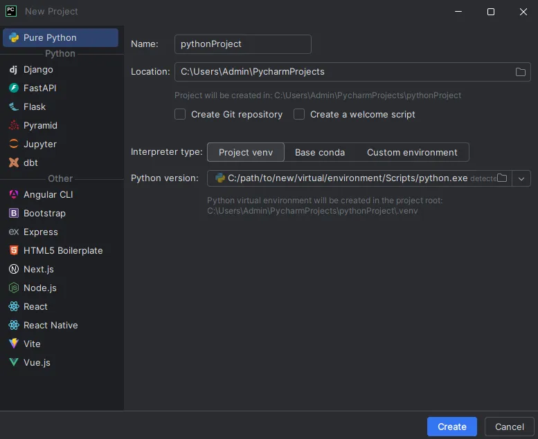Browse for Python interpreter executable
The height and width of the screenshot is (439, 538).
point(502,178)
